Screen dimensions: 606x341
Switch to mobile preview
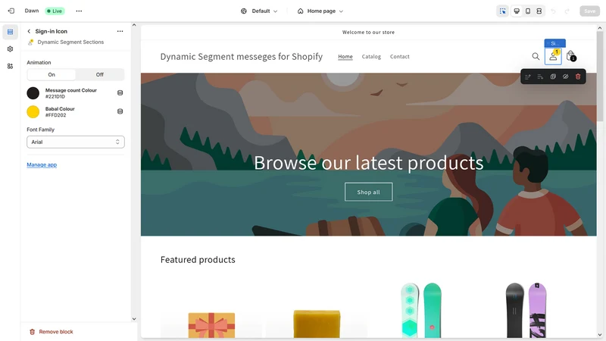coord(527,11)
